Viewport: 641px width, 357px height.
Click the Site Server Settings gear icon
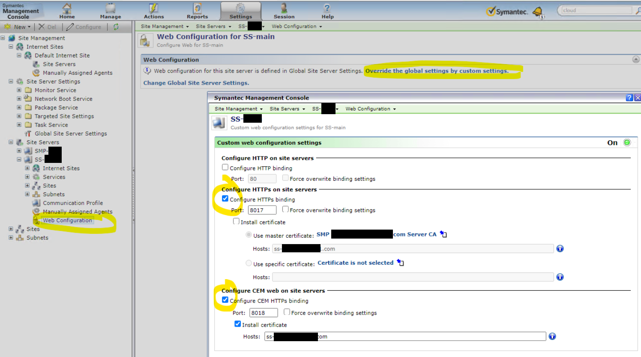point(20,81)
